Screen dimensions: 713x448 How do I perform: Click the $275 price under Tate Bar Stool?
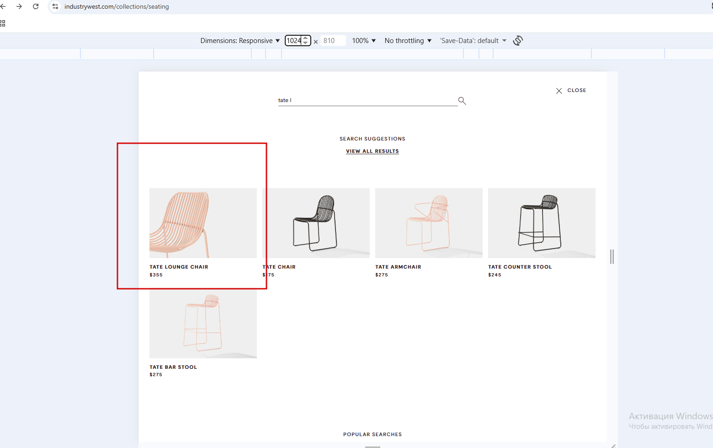[156, 375]
